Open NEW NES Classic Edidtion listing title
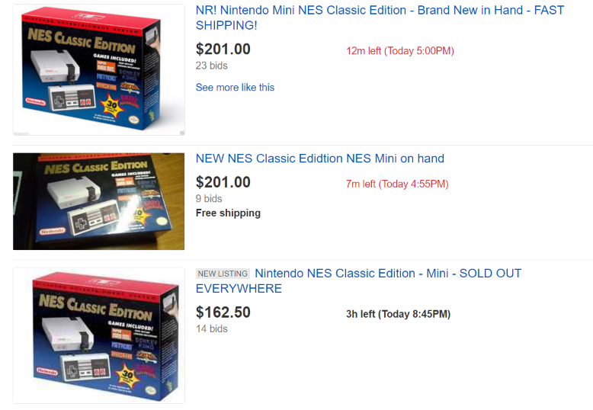The image size is (593, 410). click(320, 158)
